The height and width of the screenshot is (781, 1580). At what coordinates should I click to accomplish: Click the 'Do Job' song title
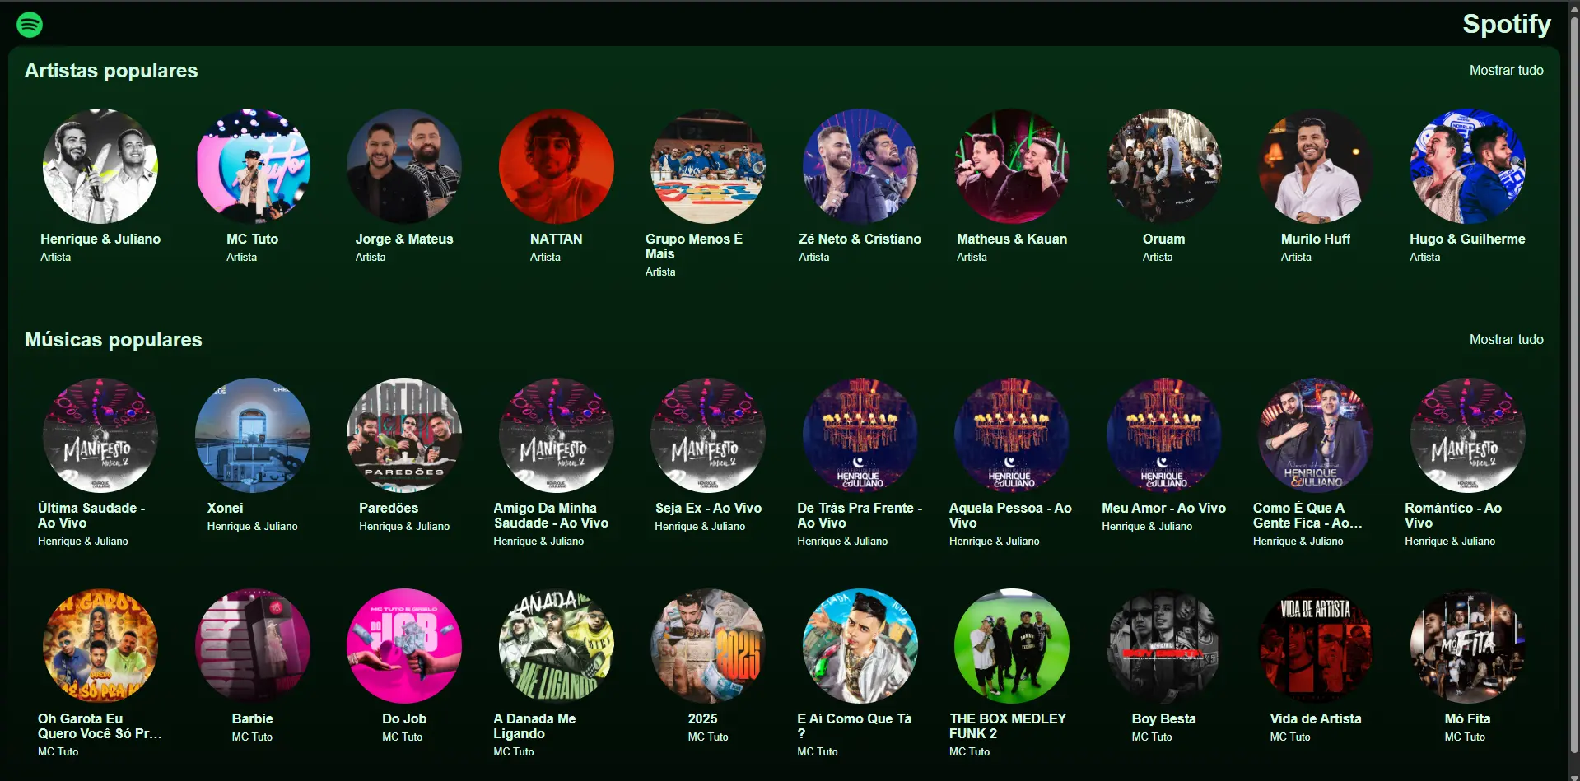[404, 719]
